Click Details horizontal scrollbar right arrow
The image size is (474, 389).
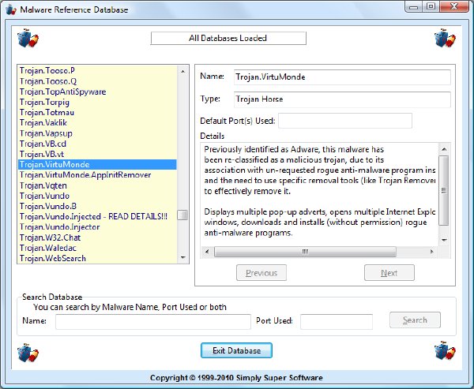tap(432, 251)
